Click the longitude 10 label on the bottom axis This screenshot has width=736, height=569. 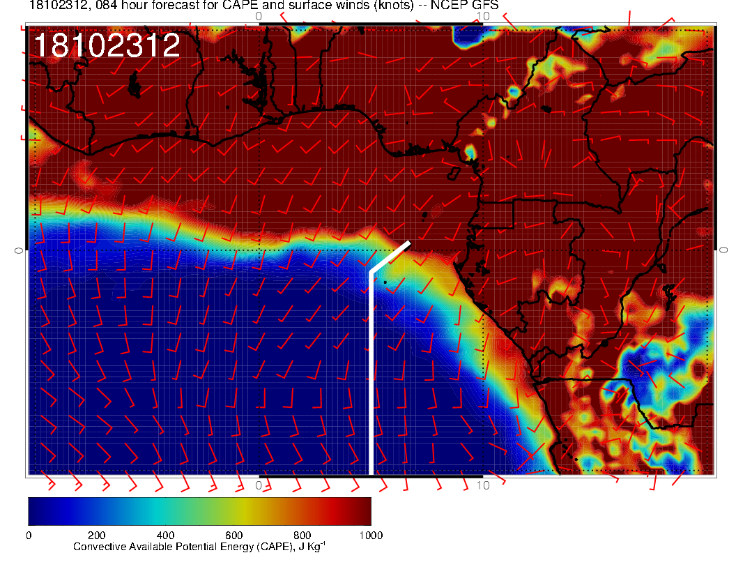pos(481,485)
